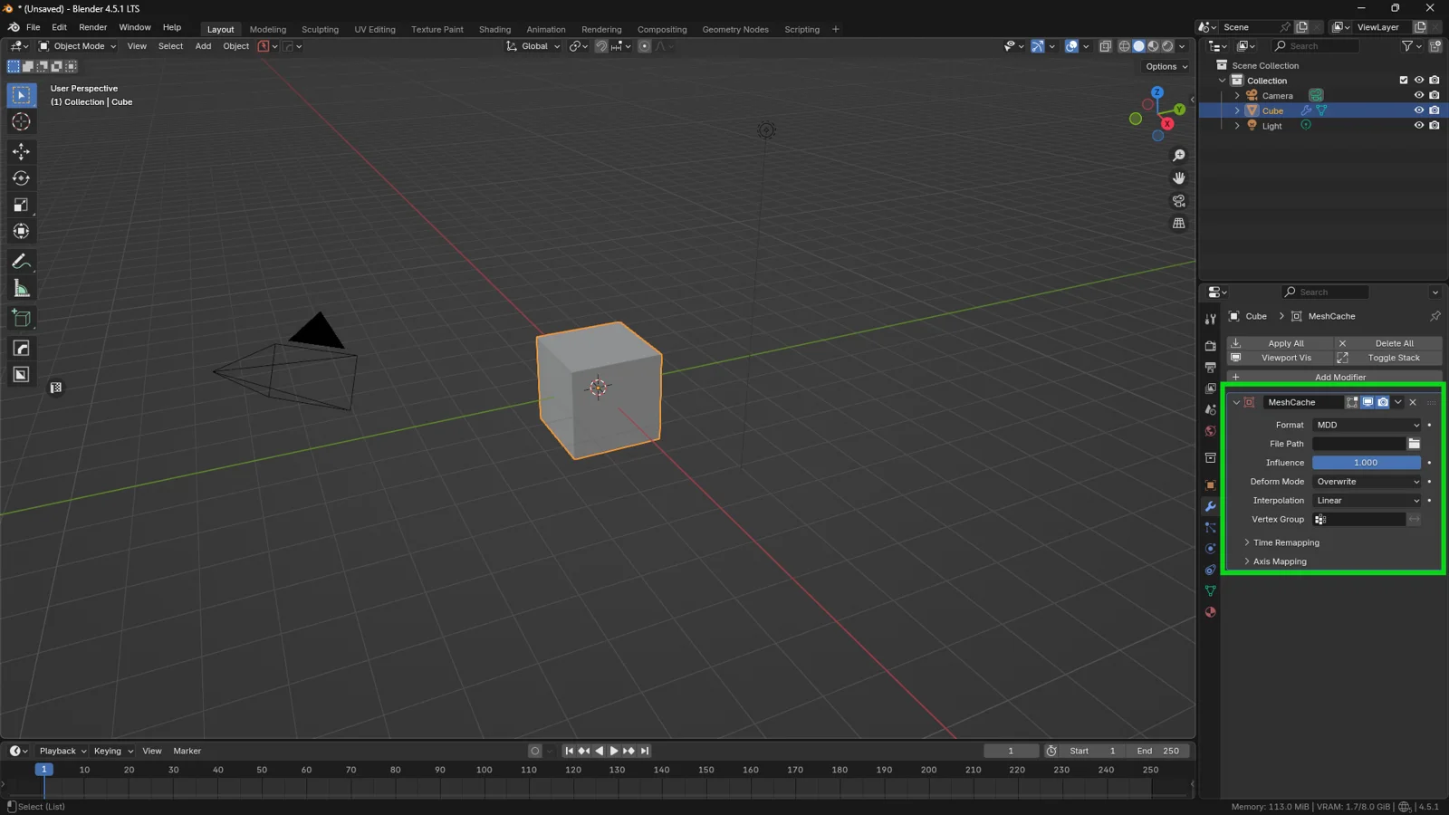The image size is (1449, 815).
Task: Open the World properties tab
Action: pos(1210,431)
